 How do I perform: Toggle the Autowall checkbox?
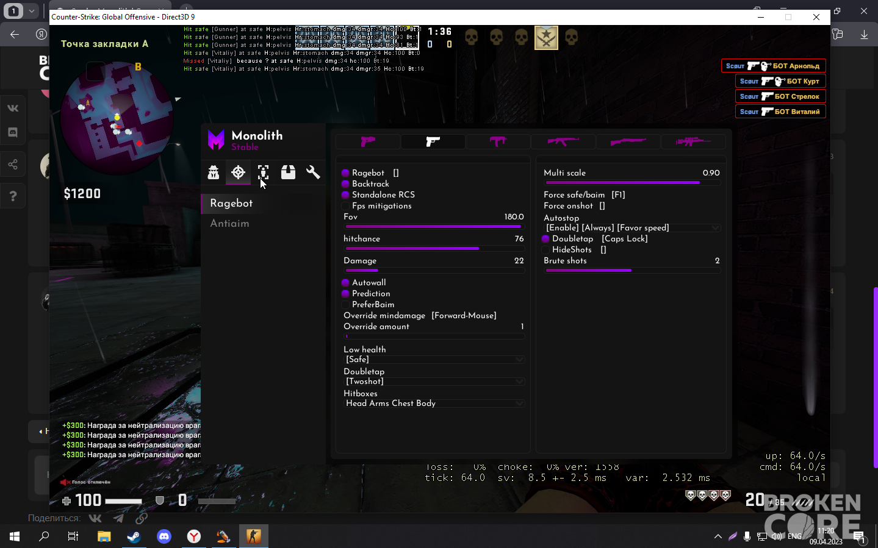pyautogui.click(x=345, y=283)
